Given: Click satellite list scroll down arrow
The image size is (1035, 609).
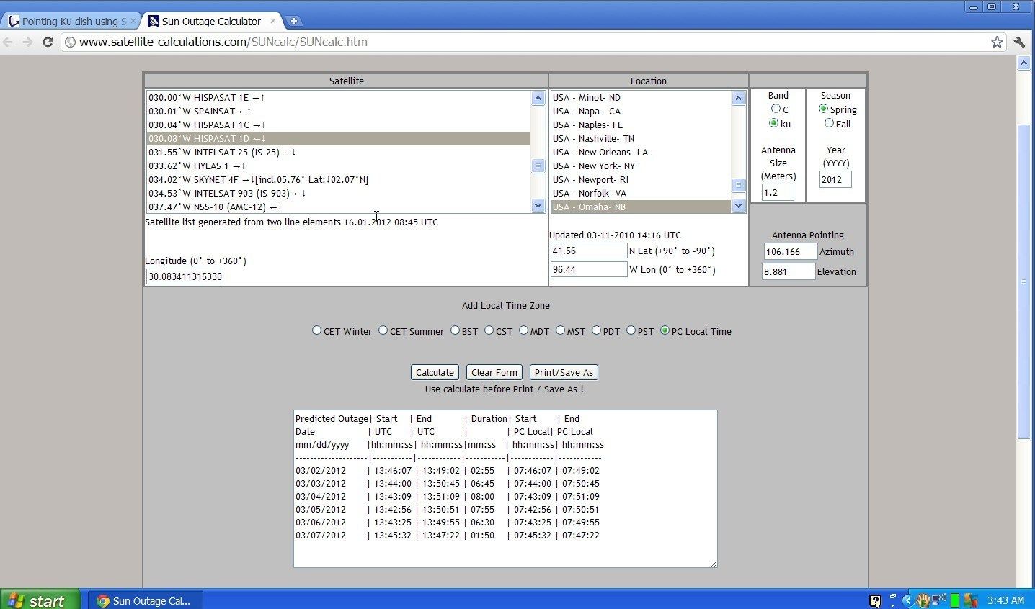Looking at the screenshot, I should pos(538,206).
